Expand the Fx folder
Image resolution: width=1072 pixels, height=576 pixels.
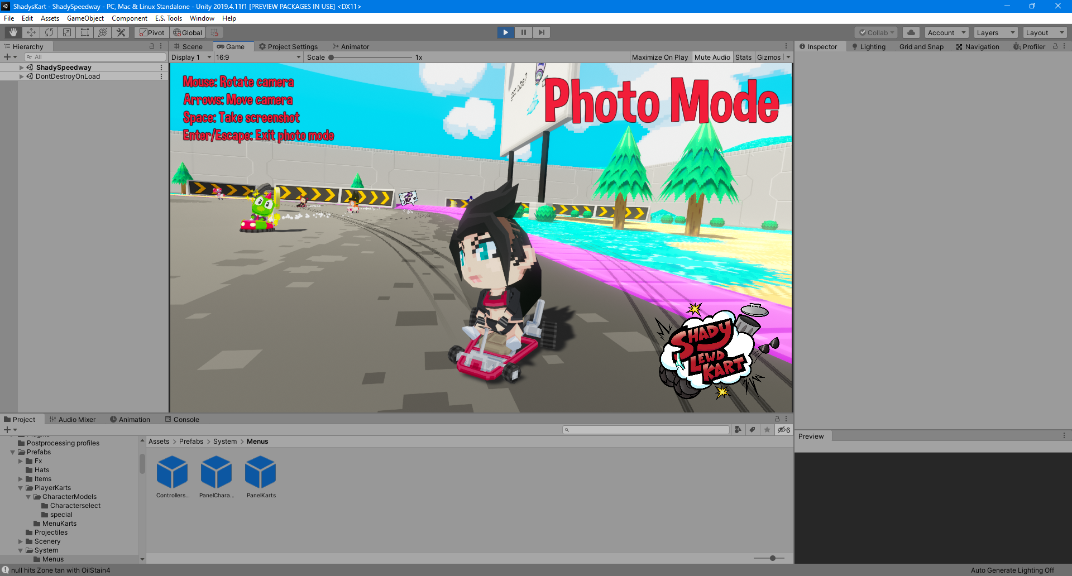[21, 461]
